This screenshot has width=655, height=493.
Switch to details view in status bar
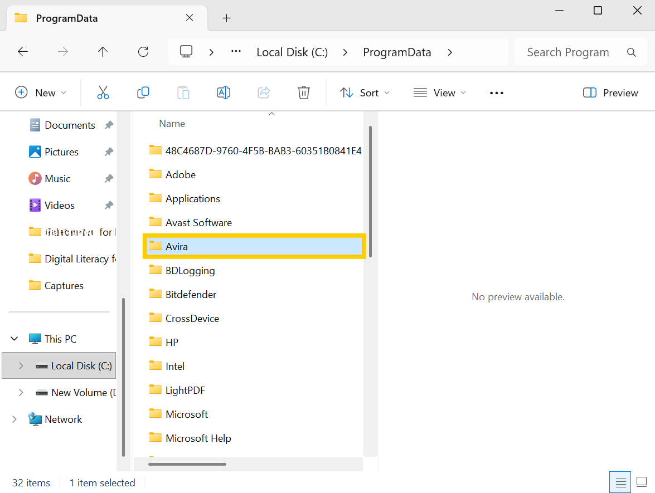pos(620,482)
